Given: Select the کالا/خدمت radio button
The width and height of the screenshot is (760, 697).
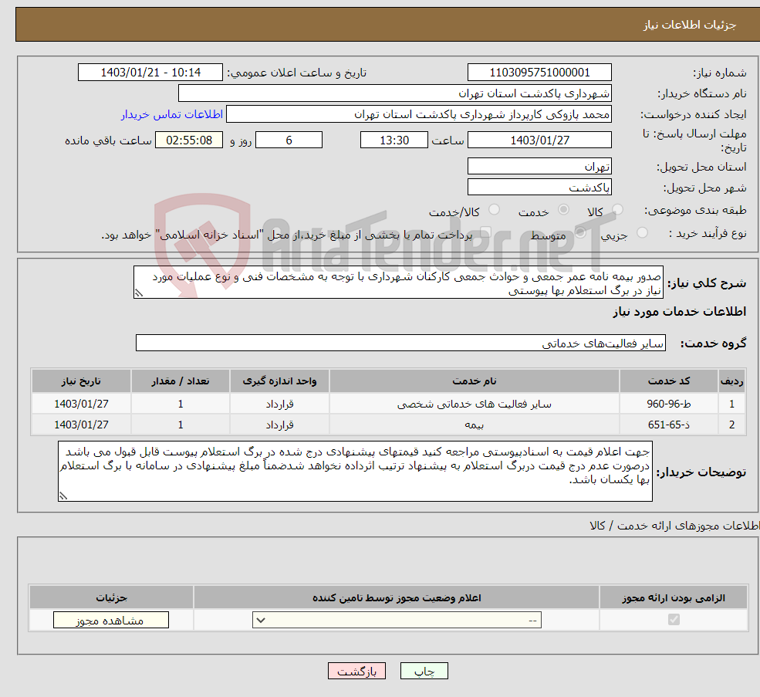Looking at the screenshot, I should tap(494, 209).
